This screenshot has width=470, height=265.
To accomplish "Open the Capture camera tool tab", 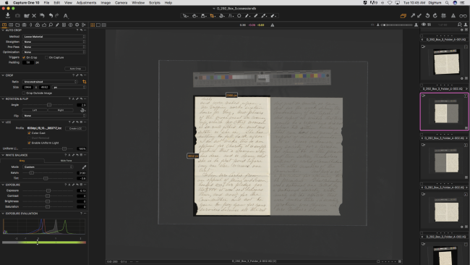I will click(x=25, y=25).
